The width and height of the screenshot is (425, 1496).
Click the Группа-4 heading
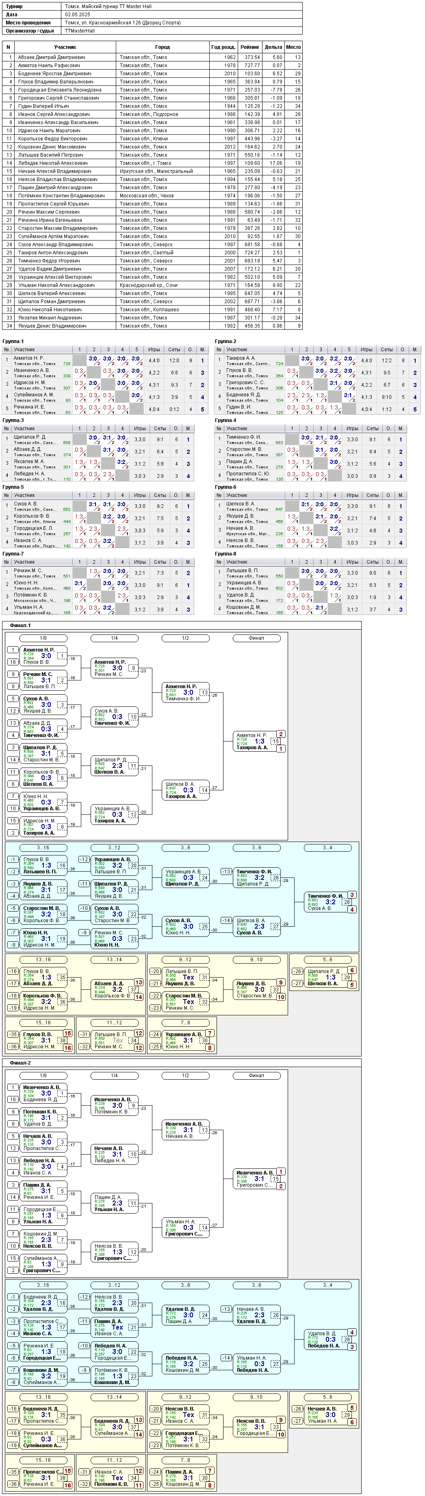pyautogui.click(x=226, y=420)
